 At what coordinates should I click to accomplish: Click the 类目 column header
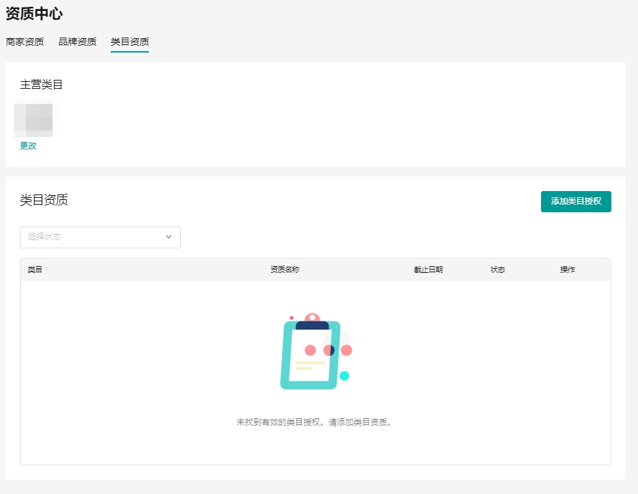(35, 270)
